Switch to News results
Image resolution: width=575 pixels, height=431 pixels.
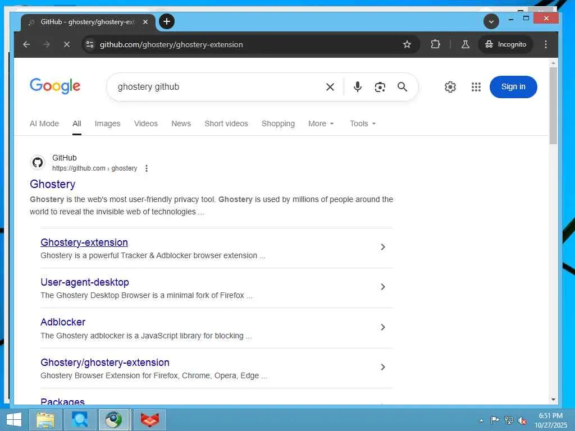pyautogui.click(x=181, y=123)
